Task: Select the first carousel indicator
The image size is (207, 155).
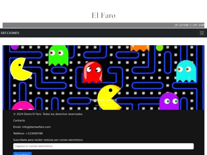Action: click(98, 105)
